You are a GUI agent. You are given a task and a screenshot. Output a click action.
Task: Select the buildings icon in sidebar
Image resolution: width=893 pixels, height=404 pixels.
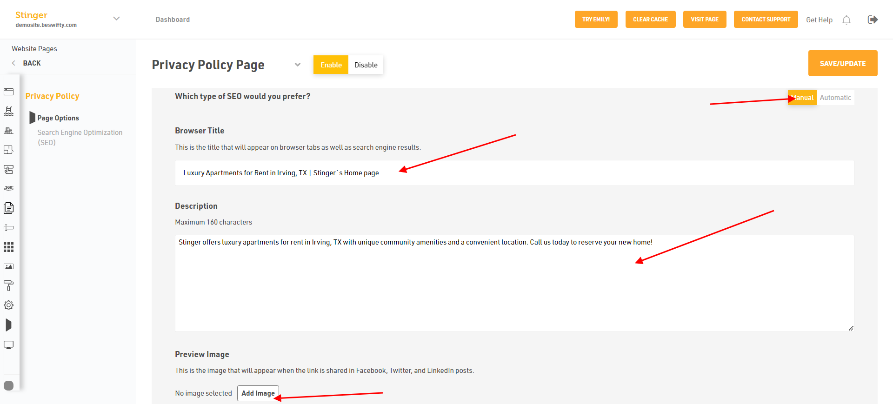(x=8, y=131)
